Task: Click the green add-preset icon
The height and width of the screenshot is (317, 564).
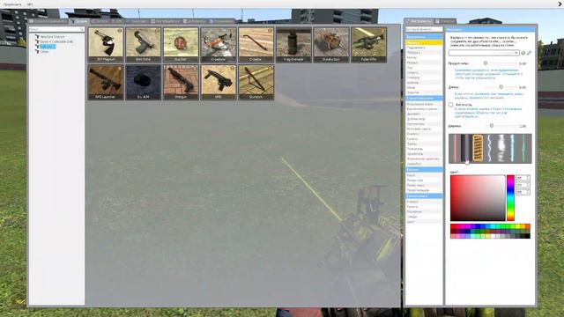Action: pos(523,53)
